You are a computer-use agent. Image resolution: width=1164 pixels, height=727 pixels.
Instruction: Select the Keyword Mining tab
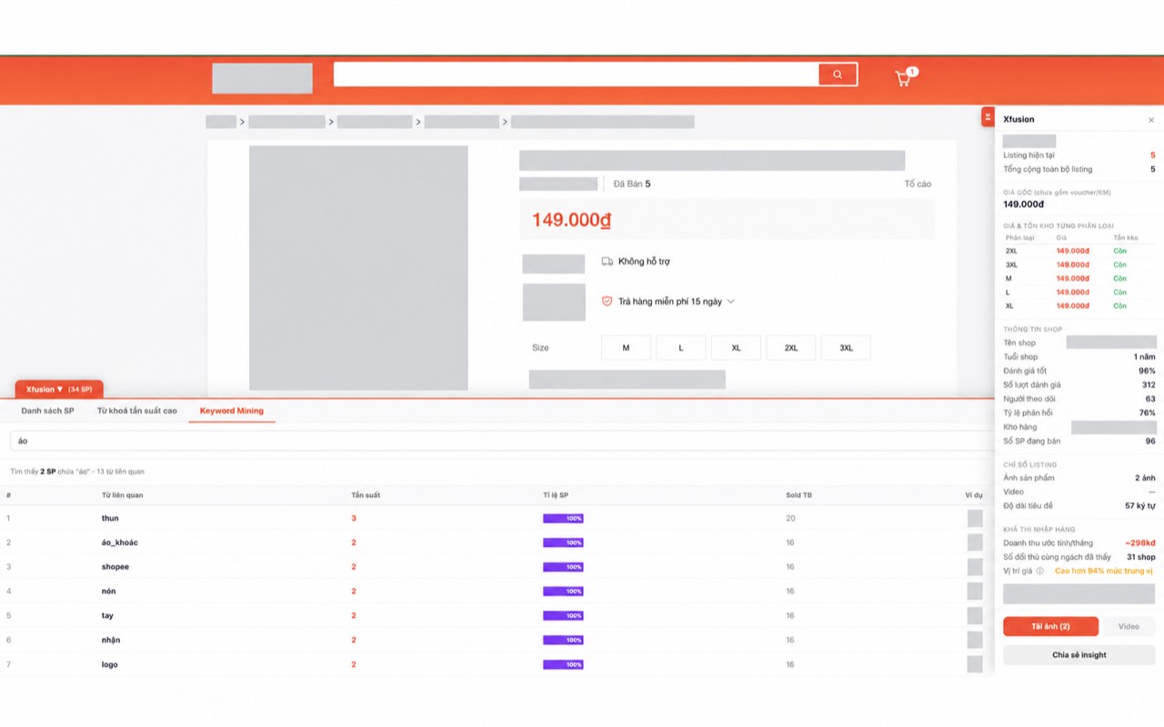pyautogui.click(x=232, y=411)
